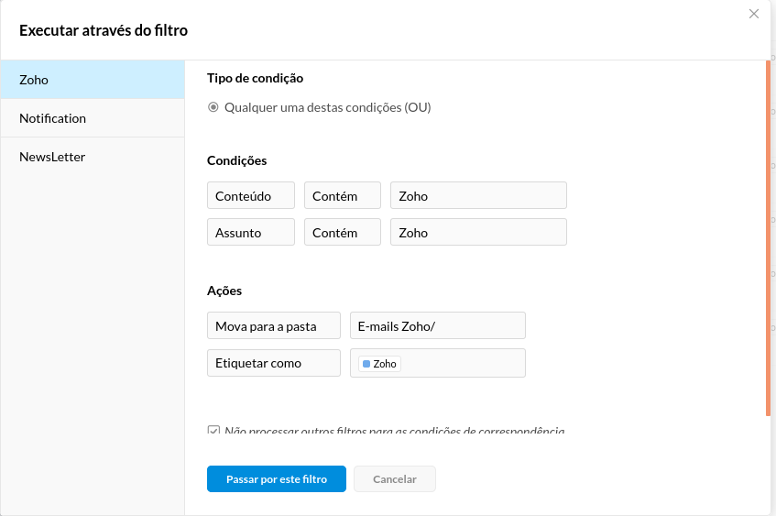
Task: Open the Assunto condition field dropdown
Action: pos(251,232)
